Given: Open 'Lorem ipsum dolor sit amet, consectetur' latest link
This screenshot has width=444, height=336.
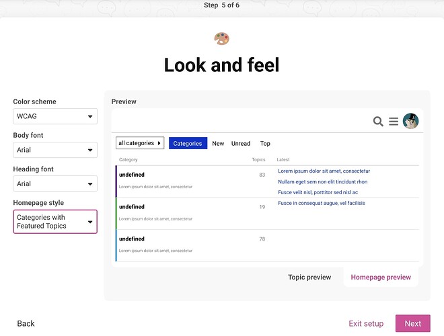Looking at the screenshot, I should [324, 171].
